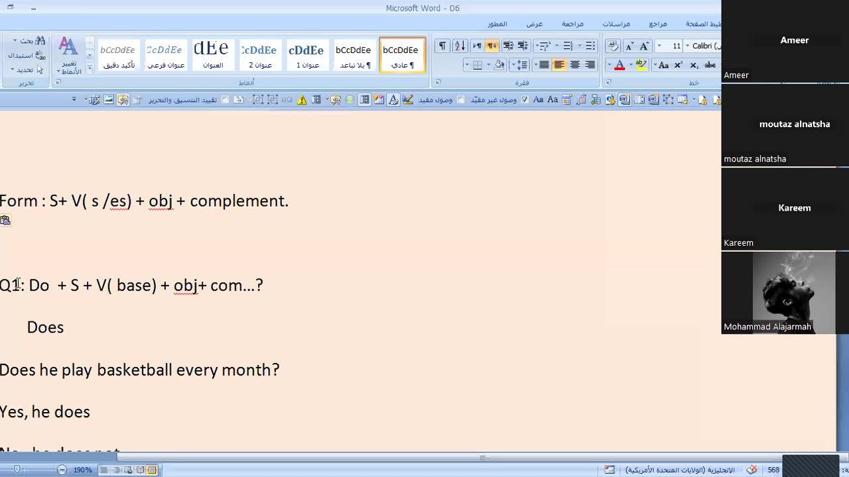Open Change Styles (تغيير الأنماط) menu

[69, 56]
